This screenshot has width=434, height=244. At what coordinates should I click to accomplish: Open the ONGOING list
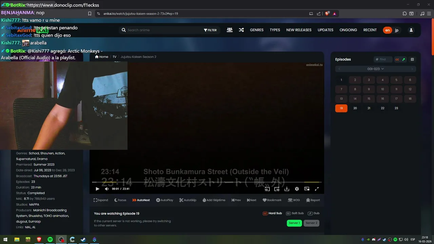click(348, 30)
